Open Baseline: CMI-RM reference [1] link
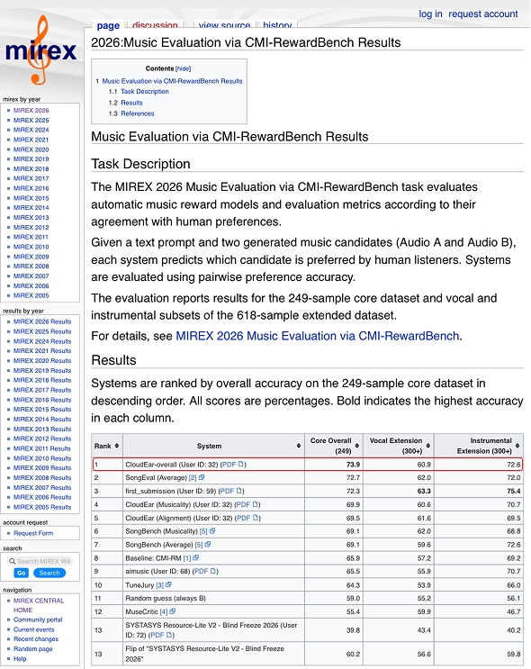The height and width of the screenshot is (669, 531). [191, 558]
